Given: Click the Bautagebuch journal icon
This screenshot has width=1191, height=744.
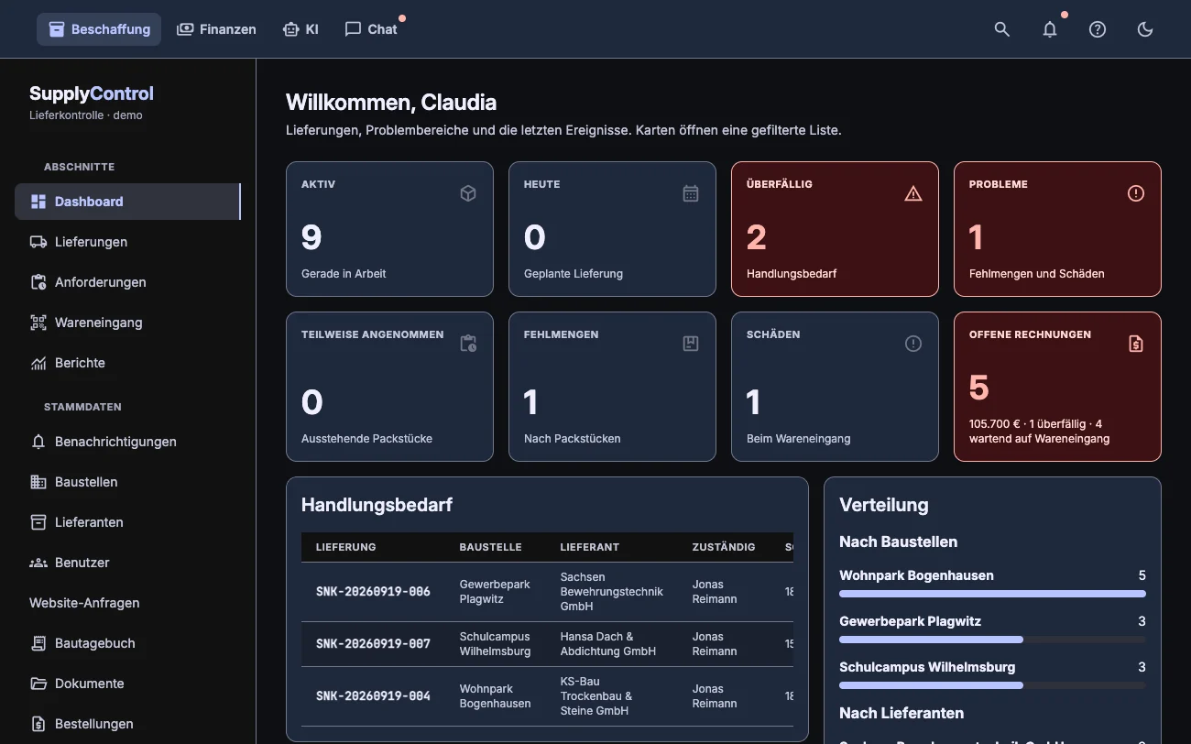Looking at the screenshot, I should coord(38,643).
